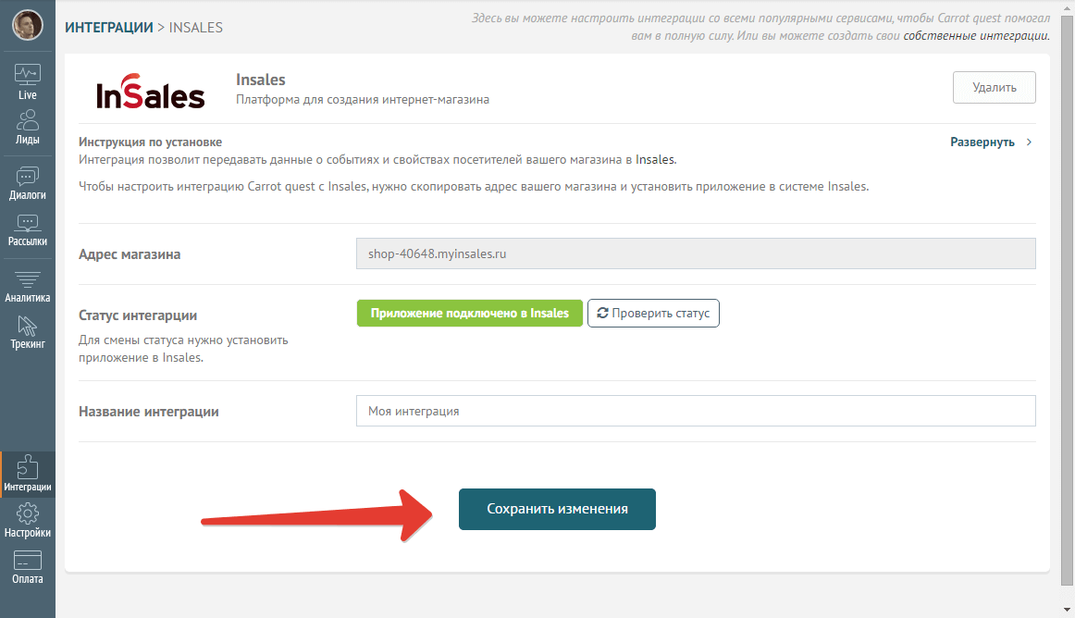Delete integration with Удалить button
The height and width of the screenshot is (618, 1075).
[995, 87]
